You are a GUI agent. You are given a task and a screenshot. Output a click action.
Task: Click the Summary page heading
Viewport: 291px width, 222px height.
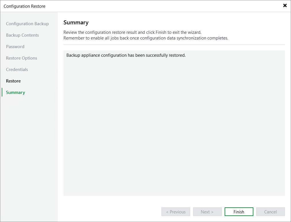(x=76, y=22)
